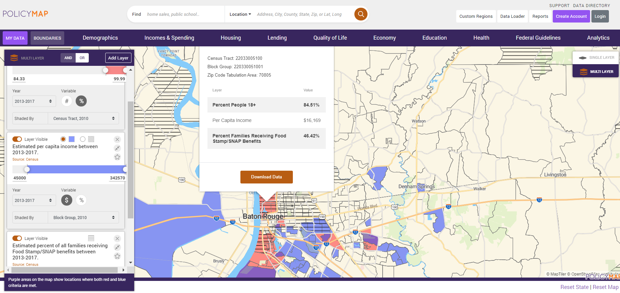Click the Download Data button
Viewport: 620px width, 293px height.
(x=266, y=177)
